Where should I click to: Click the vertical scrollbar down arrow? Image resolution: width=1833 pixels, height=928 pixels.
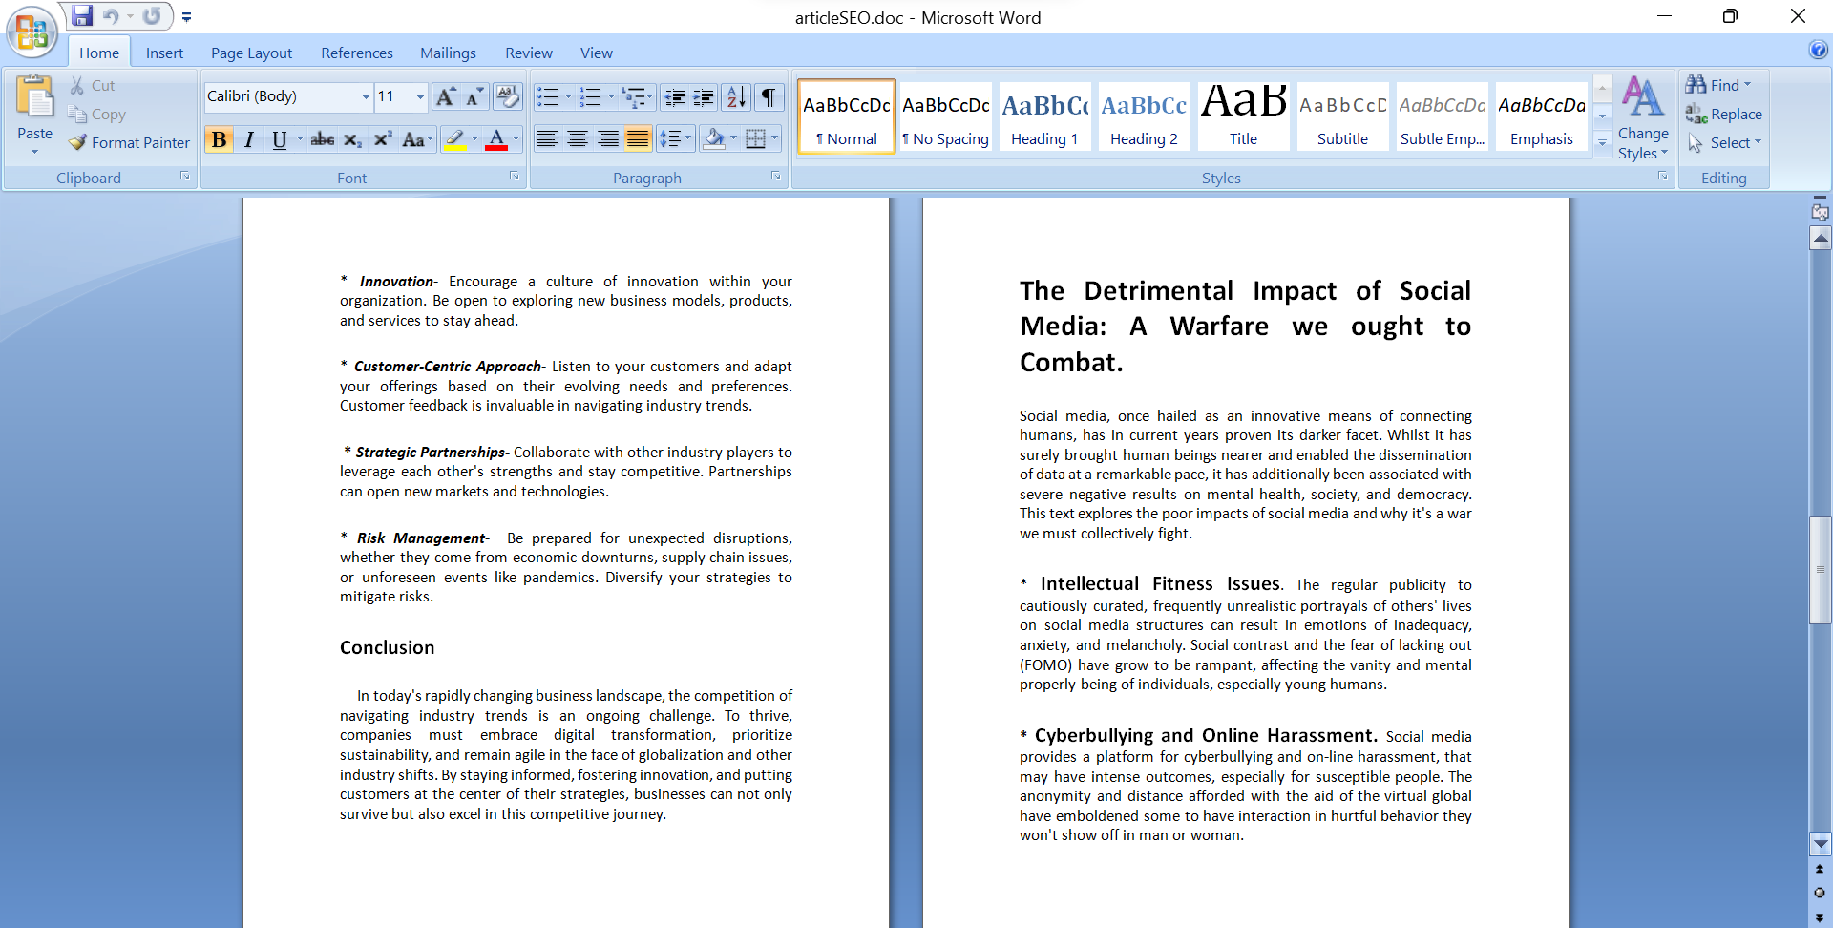1820,844
